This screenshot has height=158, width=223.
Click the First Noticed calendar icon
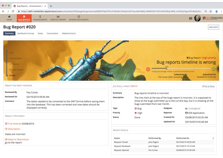[x=6, y=124]
